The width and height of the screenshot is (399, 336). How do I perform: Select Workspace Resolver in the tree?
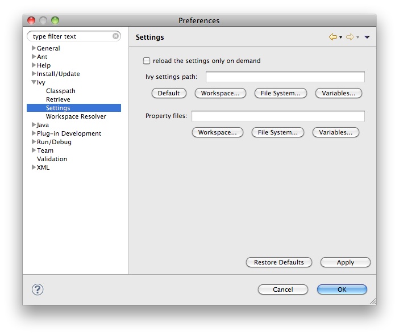pos(76,116)
